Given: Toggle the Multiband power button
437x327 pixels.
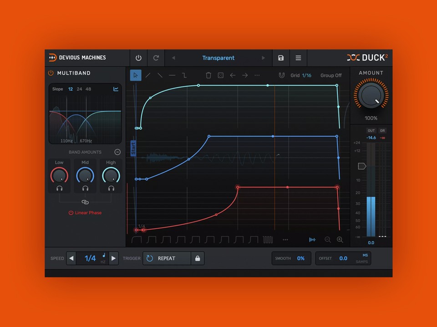Looking at the screenshot, I should 51,73.
